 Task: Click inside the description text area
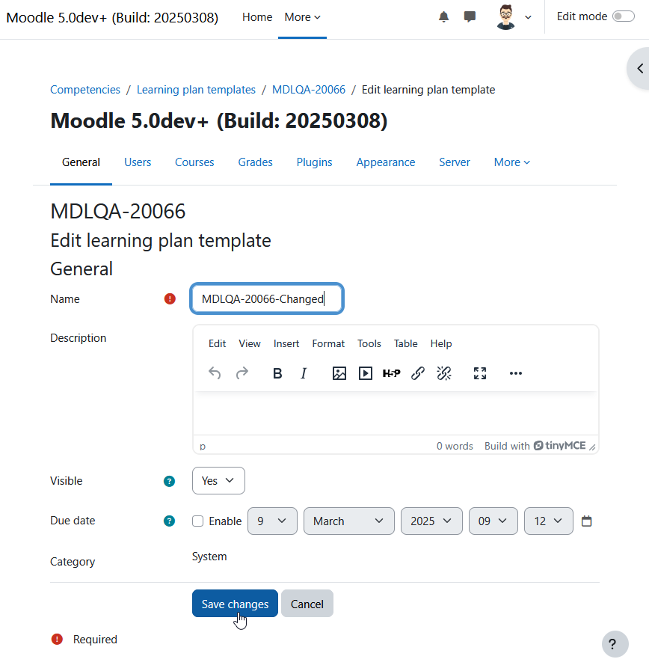[396, 413]
